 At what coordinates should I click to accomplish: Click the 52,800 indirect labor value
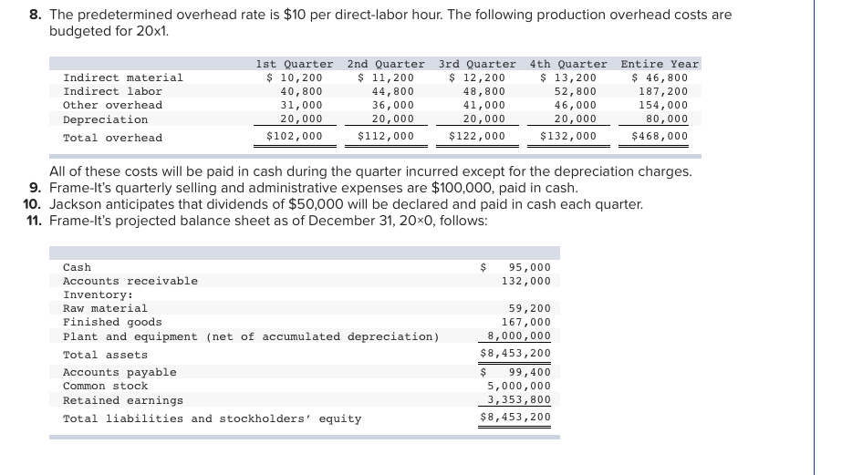(x=576, y=92)
